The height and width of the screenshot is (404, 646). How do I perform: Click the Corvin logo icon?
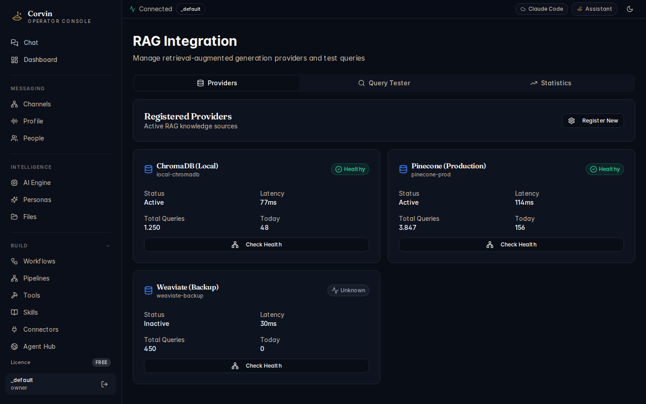click(x=17, y=17)
